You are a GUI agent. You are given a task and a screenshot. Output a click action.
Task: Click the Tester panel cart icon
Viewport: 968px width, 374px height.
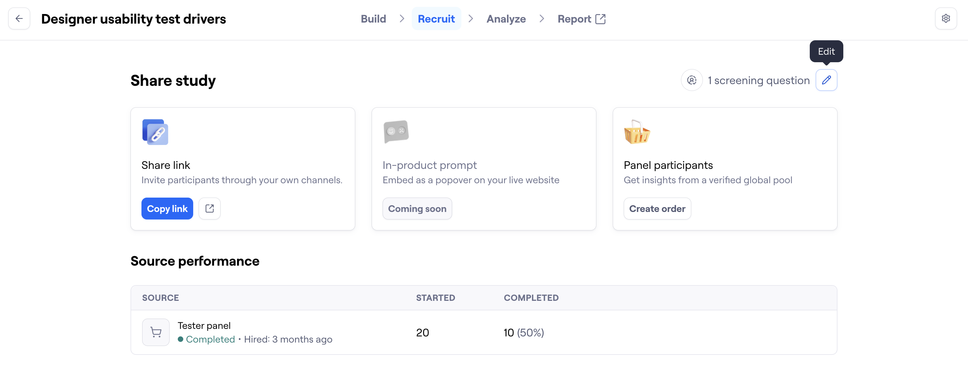pyautogui.click(x=156, y=332)
